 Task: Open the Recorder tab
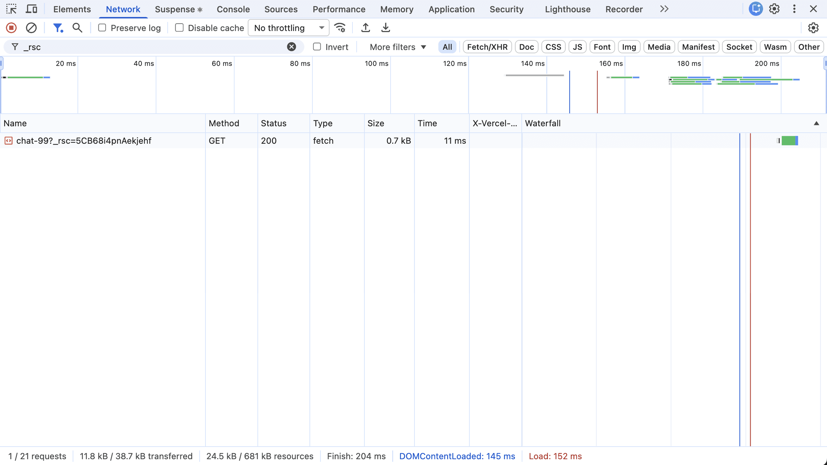click(624, 9)
